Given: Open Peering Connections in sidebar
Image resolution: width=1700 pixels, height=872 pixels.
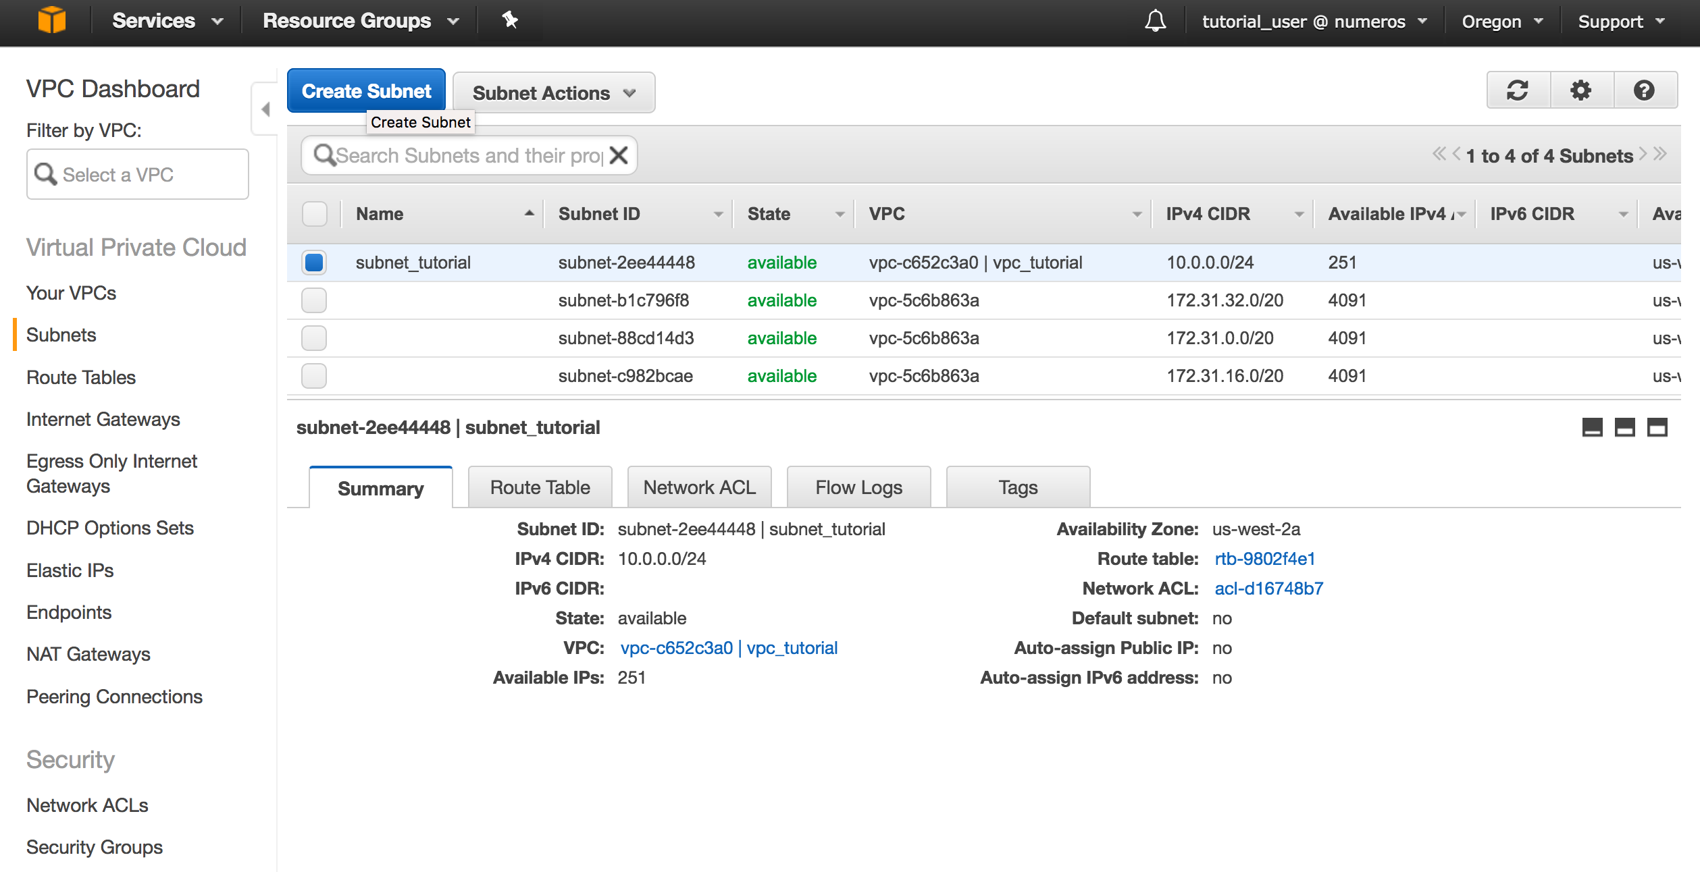Looking at the screenshot, I should click(114, 697).
